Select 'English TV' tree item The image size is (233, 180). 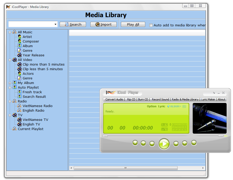pyautogui.click(x=31, y=124)
